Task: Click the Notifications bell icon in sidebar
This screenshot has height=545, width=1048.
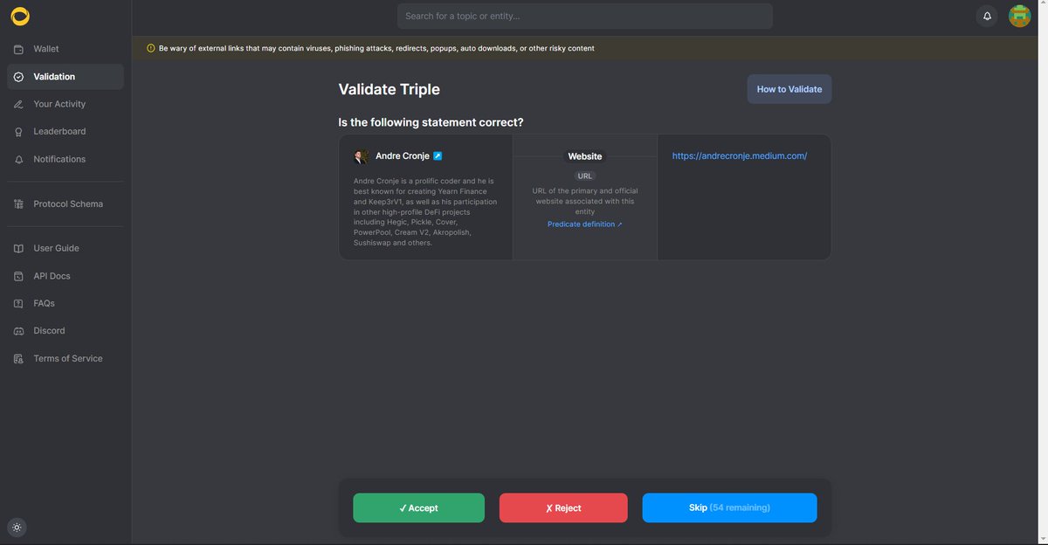Action: (x=18, y=159)
